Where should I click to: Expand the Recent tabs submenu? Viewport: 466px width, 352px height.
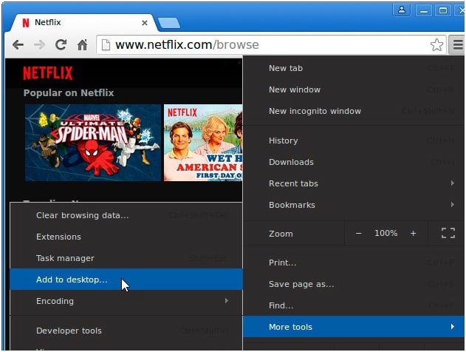354,183
